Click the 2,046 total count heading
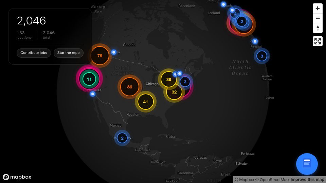 coord(31,21)
